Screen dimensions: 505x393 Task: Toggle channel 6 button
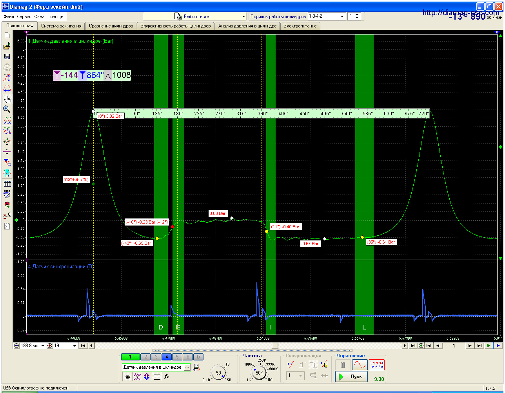coord(188,357)
